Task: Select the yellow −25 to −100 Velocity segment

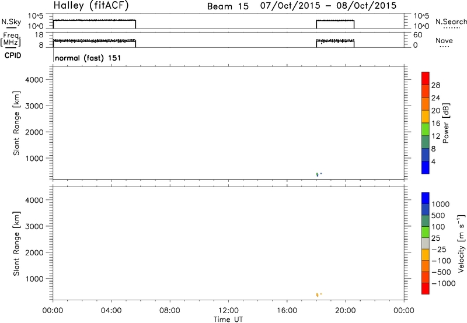Action: click(x=426, y=255)
